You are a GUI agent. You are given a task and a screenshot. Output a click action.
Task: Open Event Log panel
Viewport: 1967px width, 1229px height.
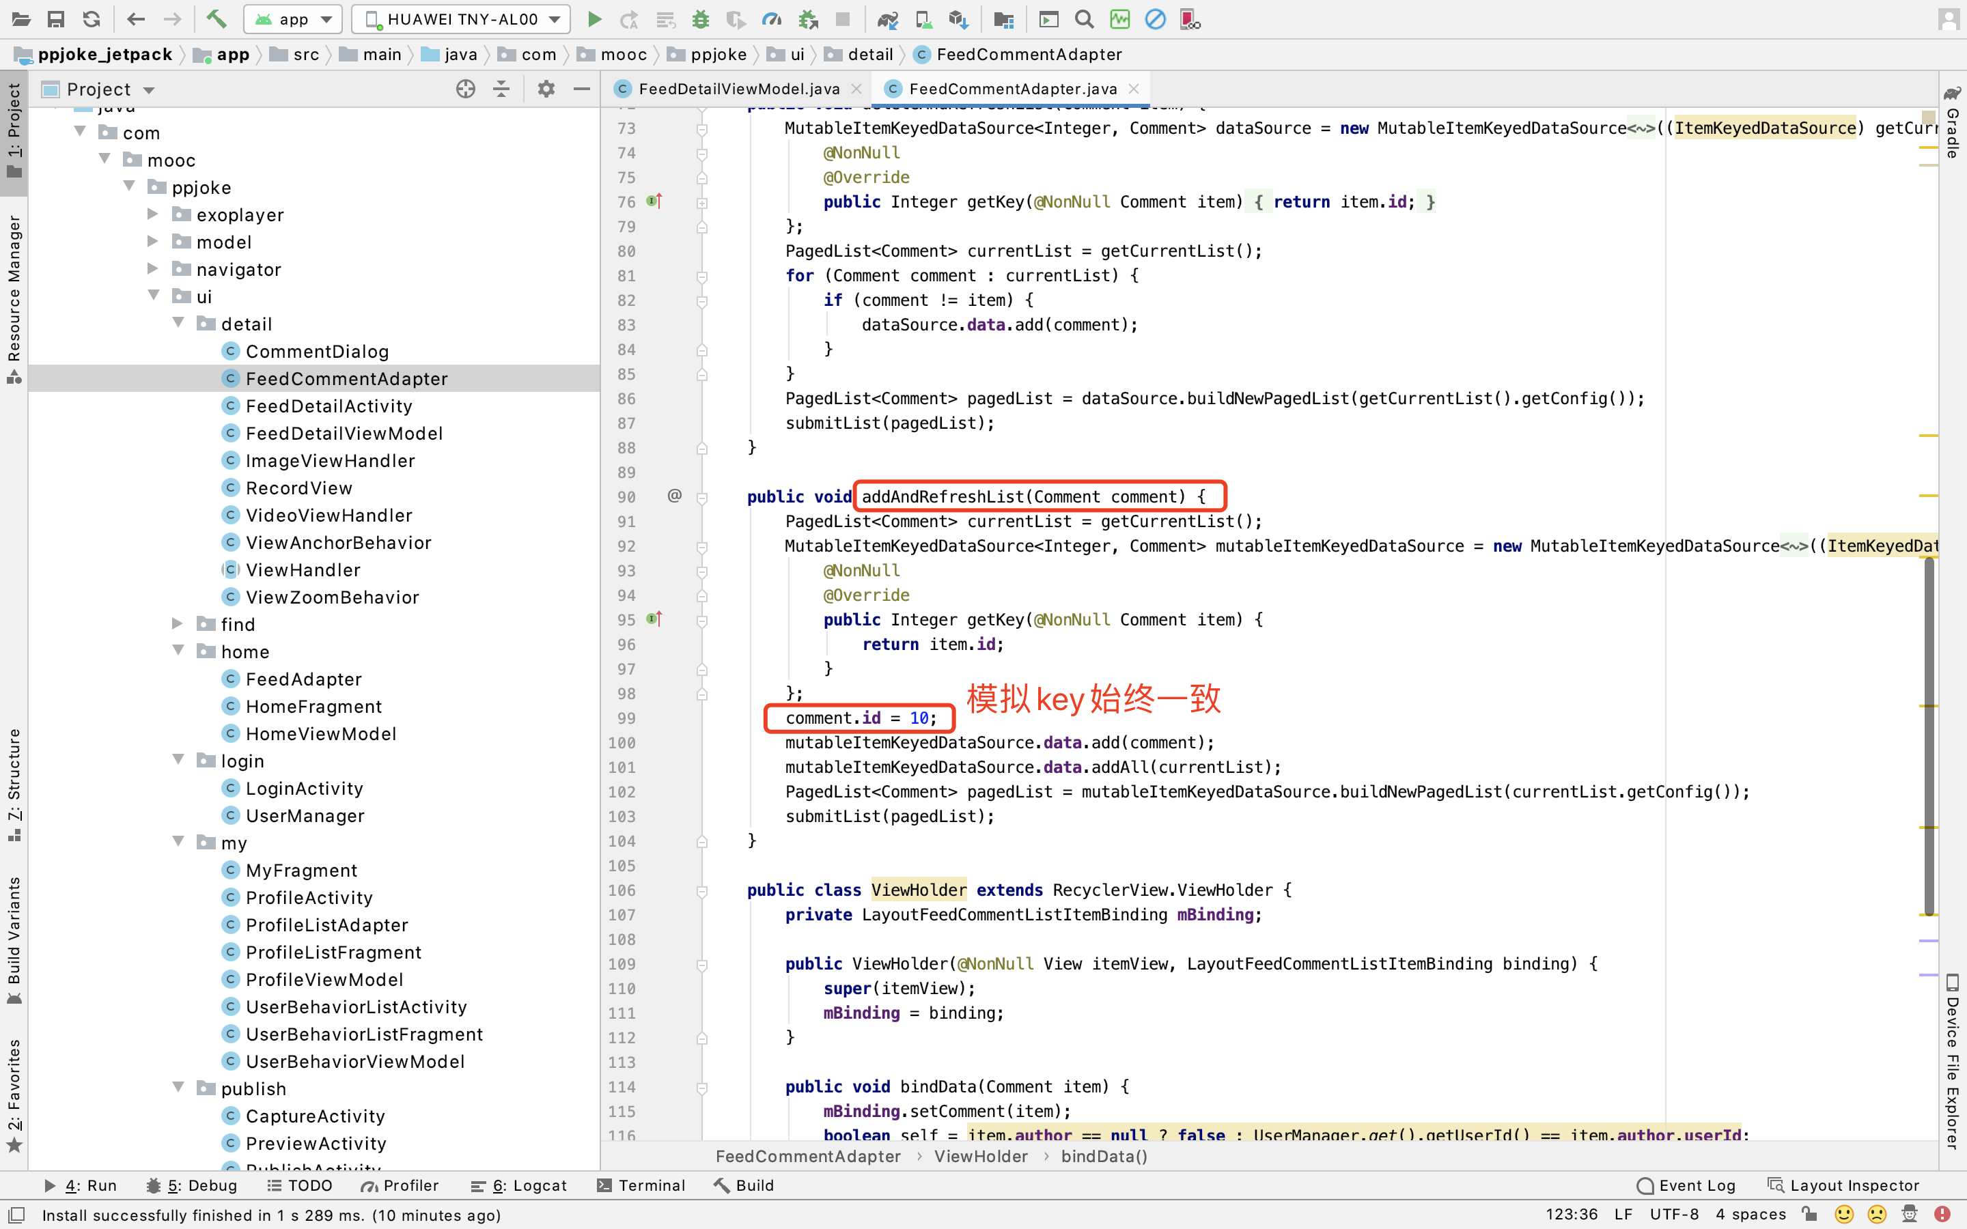coord(1686,1185)
